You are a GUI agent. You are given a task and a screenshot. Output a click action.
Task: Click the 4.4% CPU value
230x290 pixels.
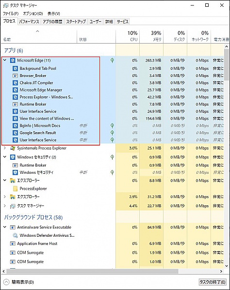tap(133, 206)
